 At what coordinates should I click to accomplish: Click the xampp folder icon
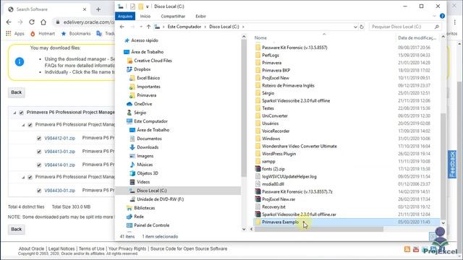(x=258, y=161)
